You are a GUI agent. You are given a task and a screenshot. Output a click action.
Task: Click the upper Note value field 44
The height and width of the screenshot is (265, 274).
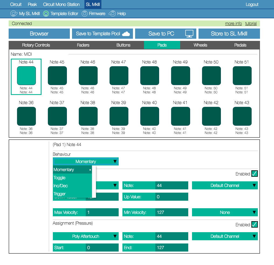pyautogui.click(x=172, y=185)
